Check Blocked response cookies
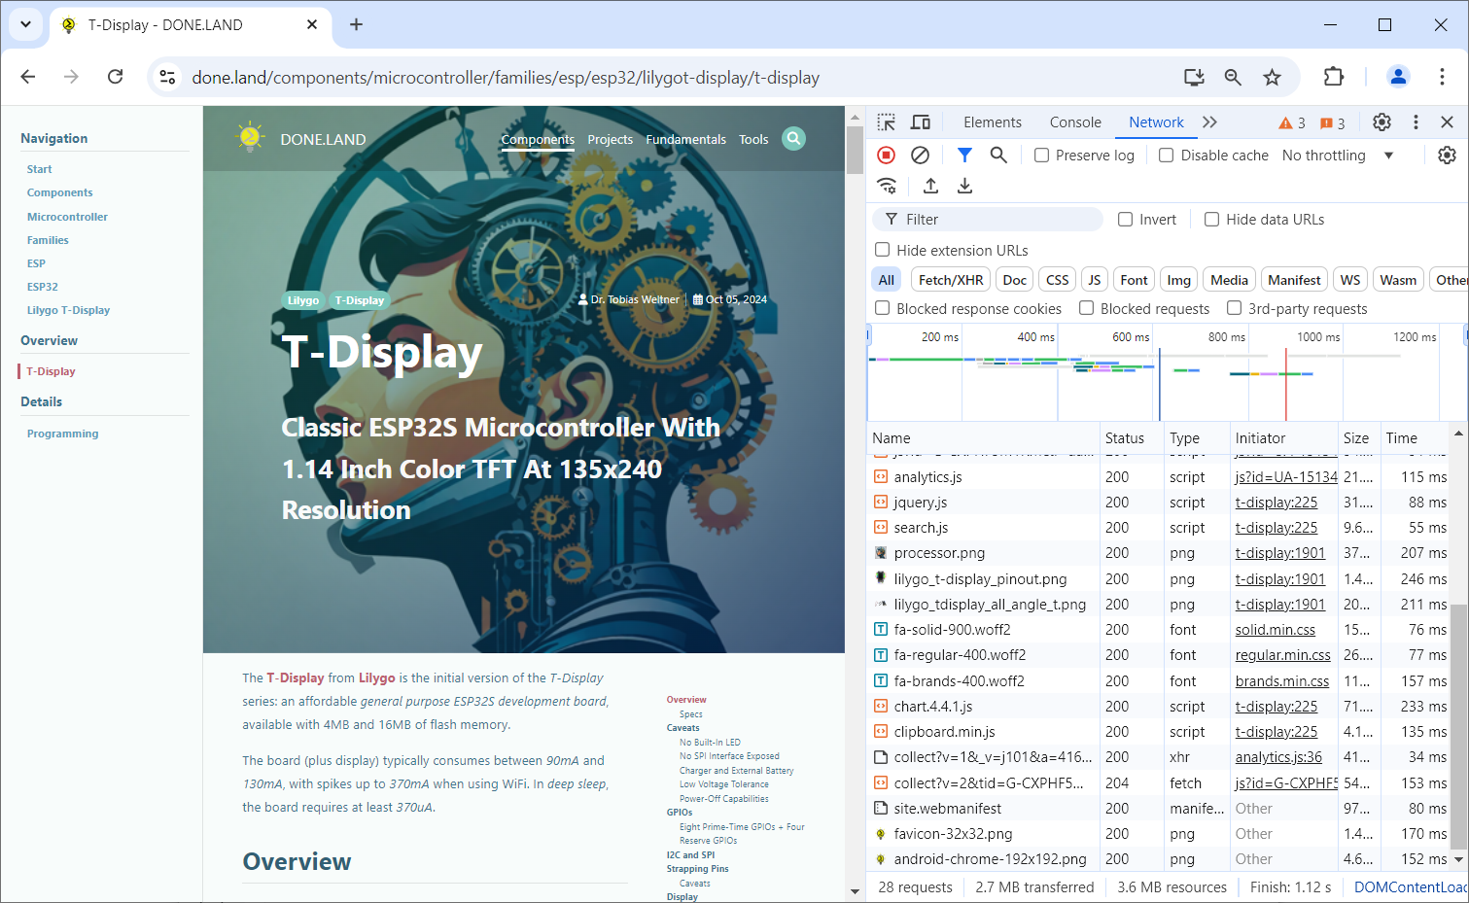1469x903 pixels. tap(882, 308)
